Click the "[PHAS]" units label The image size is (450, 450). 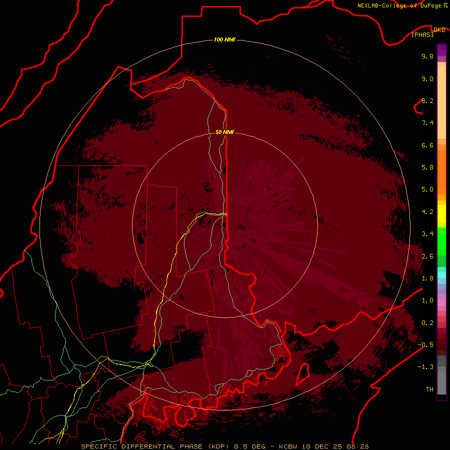(422, 34)
